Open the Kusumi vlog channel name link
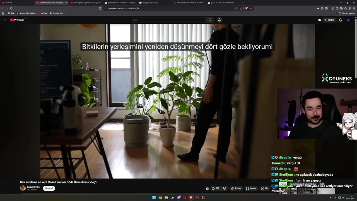This screenshot has width=357, height=201. click(33, 187)
